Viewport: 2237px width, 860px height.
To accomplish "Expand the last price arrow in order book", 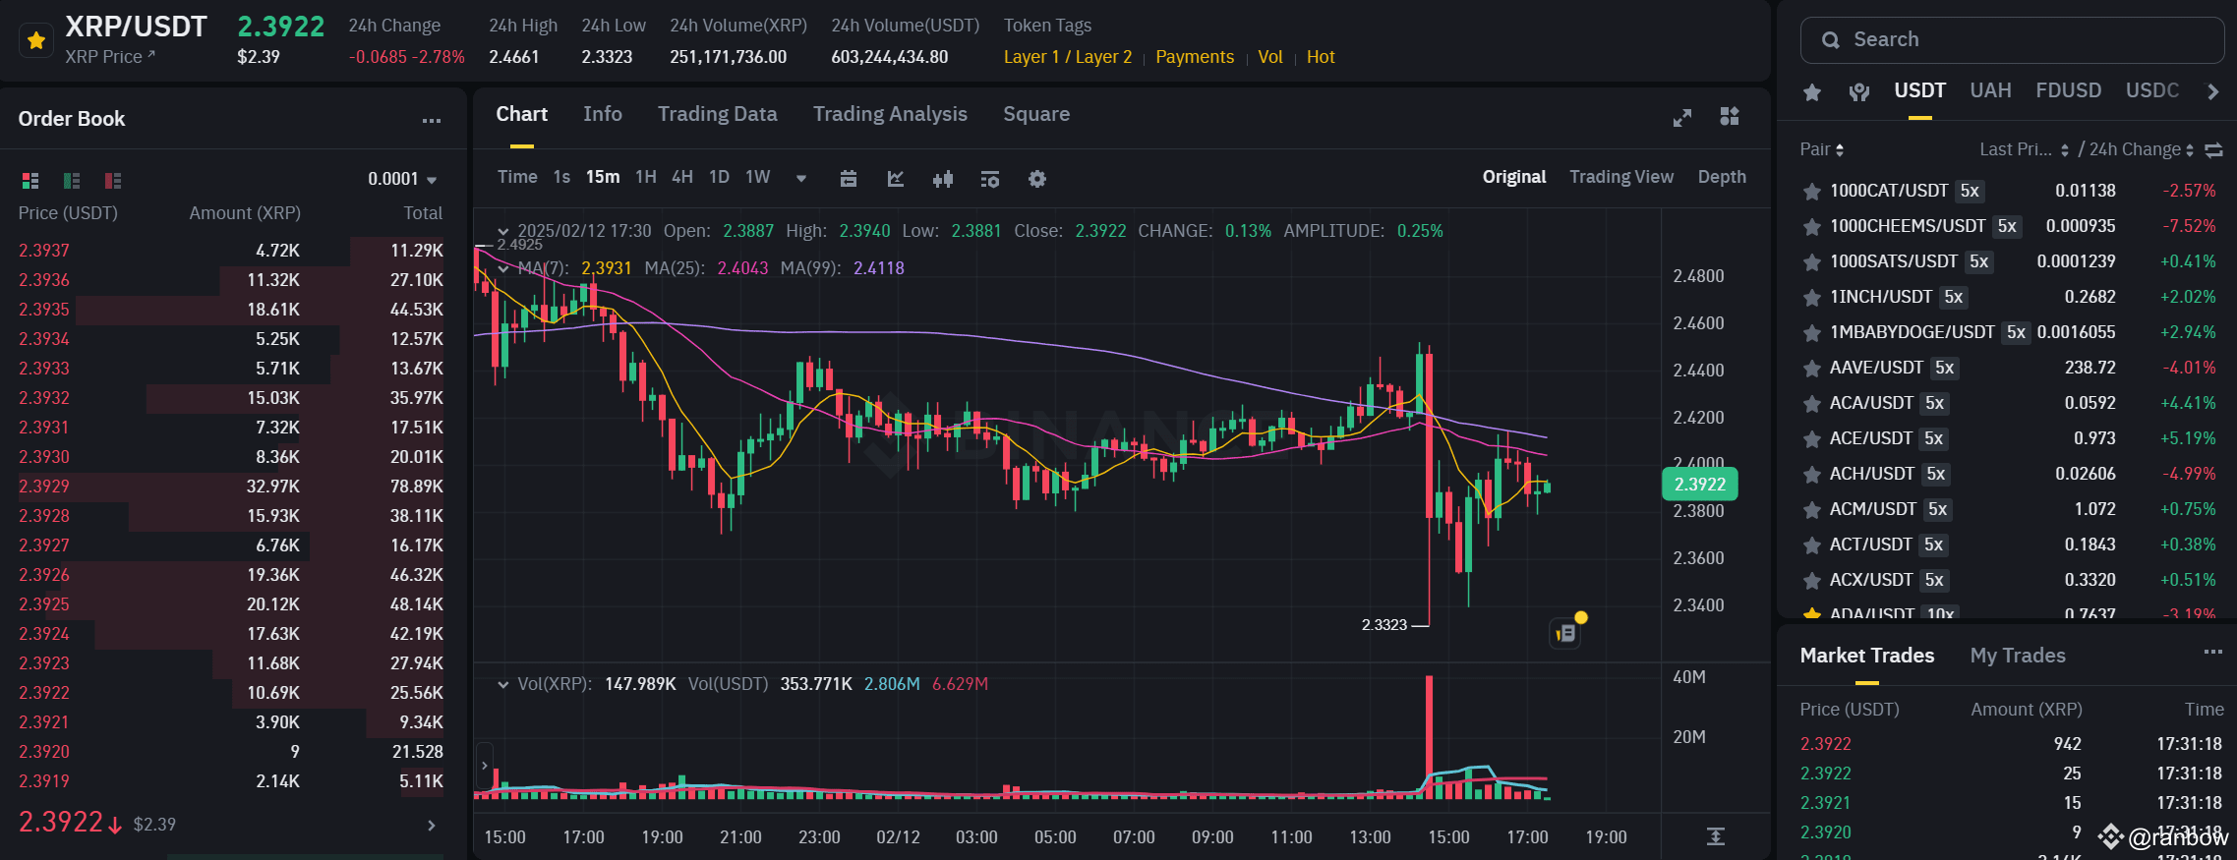I will click(431, 826).
